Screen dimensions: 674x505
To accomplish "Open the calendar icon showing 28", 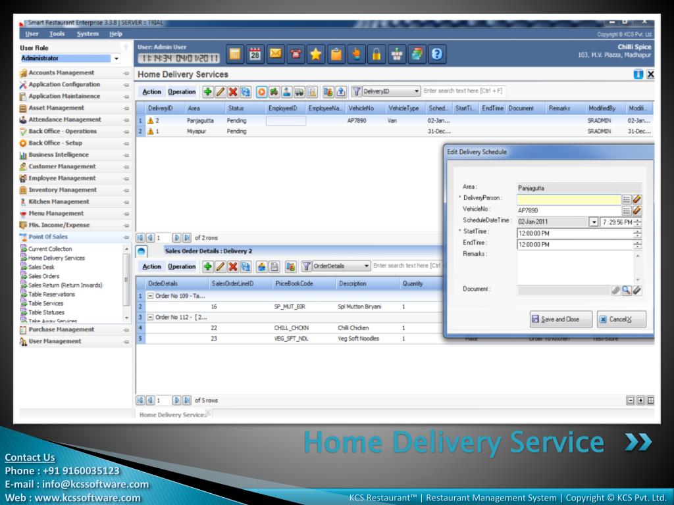I will pyautogui.click(x=255, y=54).
